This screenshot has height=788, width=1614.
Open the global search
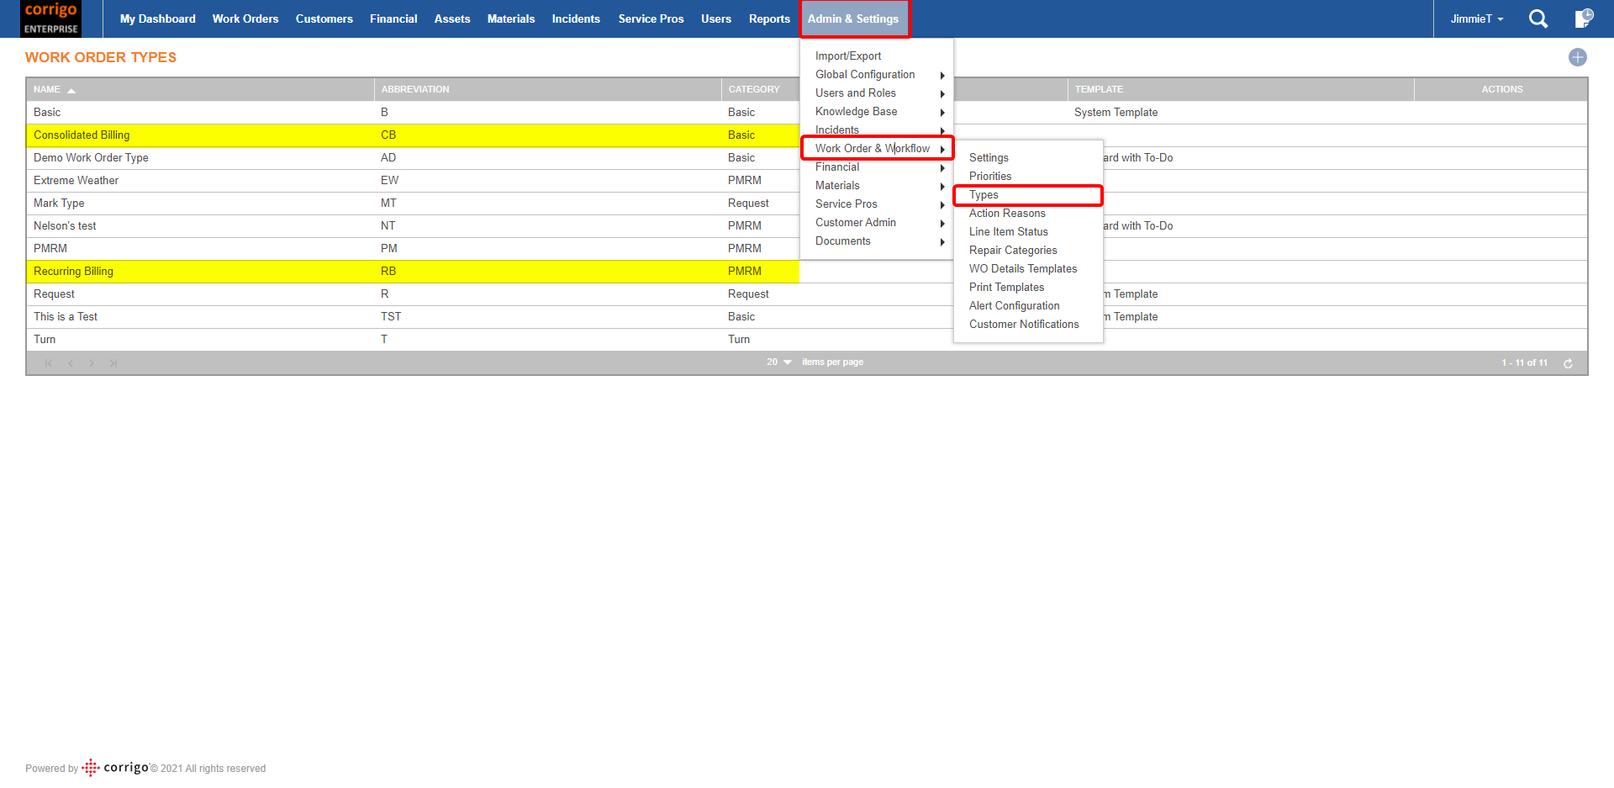[x=1538, y=19]
